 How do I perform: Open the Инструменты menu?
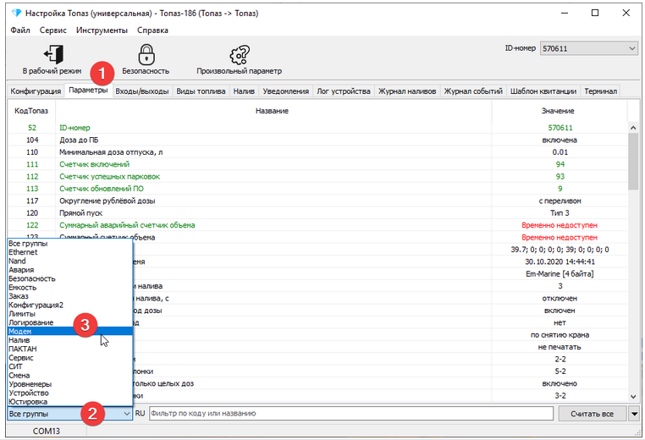102,30
